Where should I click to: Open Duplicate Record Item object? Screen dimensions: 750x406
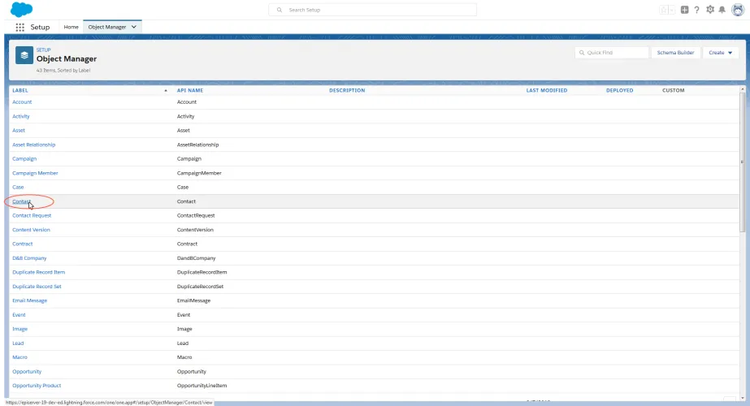39,272
